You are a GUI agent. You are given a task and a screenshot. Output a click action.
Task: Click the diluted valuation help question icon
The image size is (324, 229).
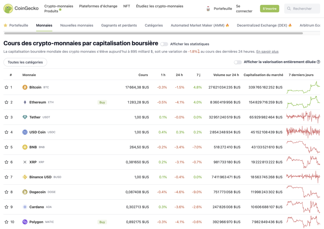pyautogui.click(x=318, y=62)
